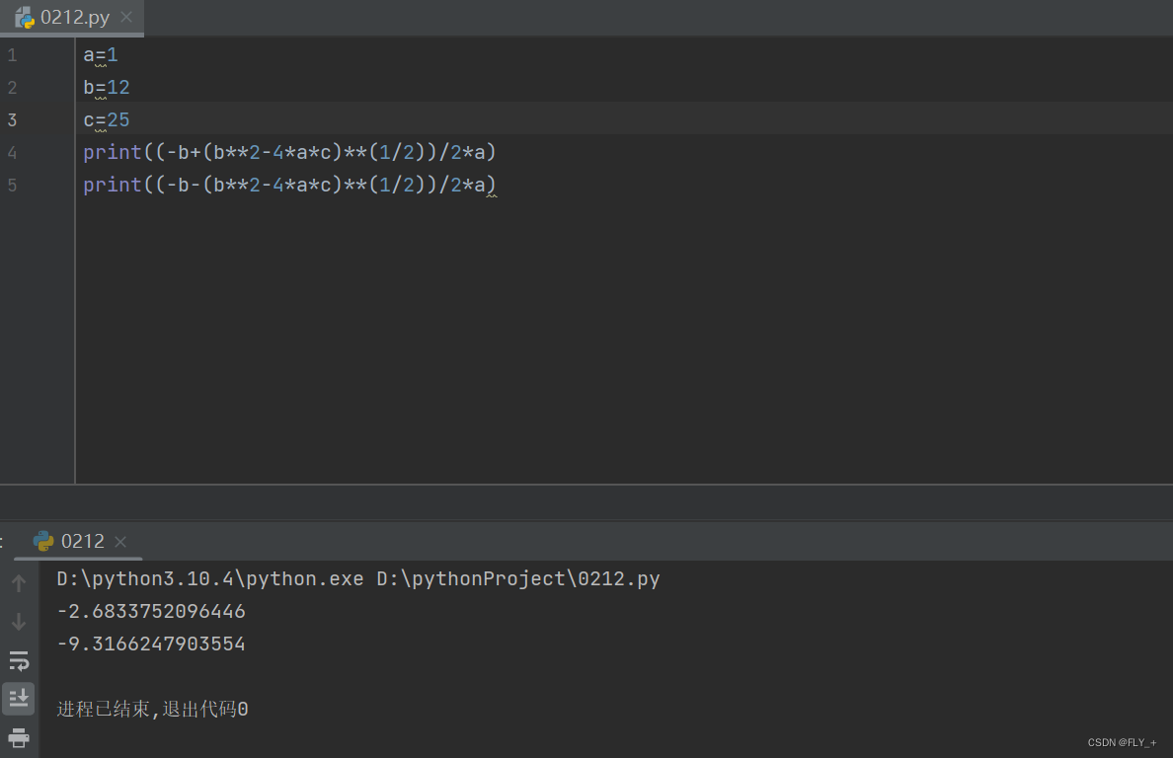Click line number 3 in the gutter

(12, 119)
